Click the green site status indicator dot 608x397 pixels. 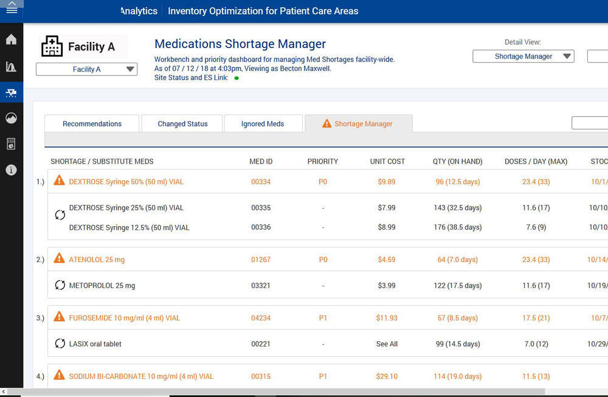237,78
